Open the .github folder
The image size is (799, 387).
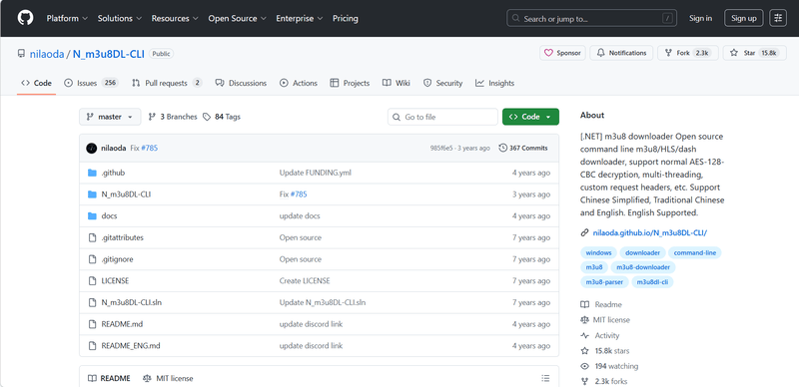113,173
